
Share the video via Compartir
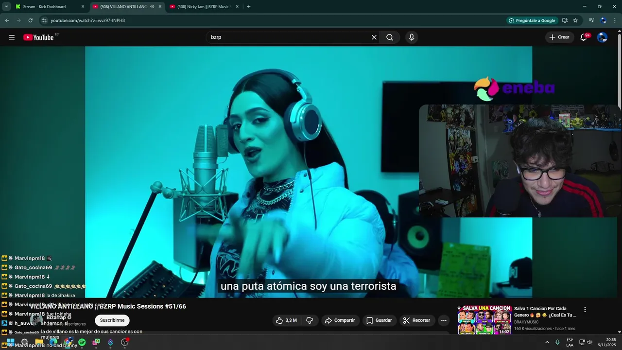340,320
